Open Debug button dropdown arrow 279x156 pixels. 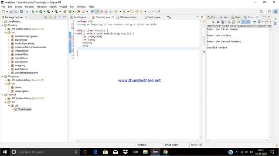click(37, 12)
